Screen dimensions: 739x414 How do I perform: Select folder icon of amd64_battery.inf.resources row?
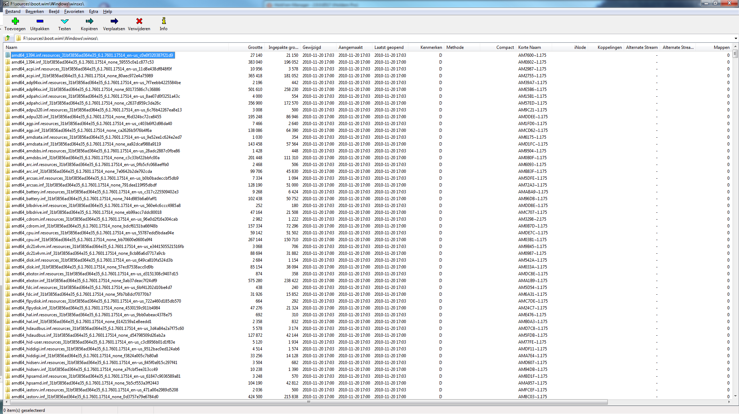tap(8, 192)
